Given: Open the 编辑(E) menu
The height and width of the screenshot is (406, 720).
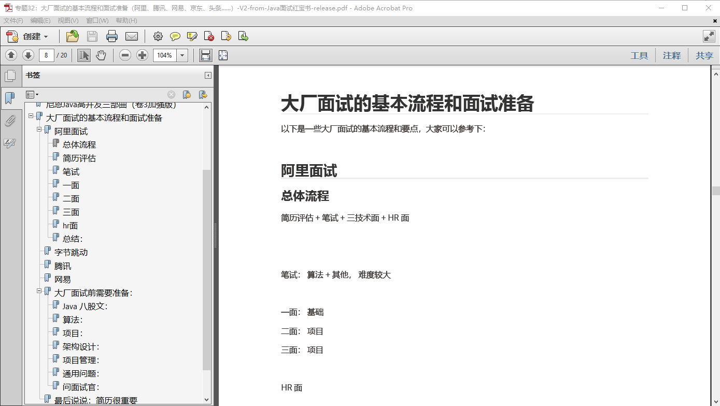Looking at the screenshot, I should click(40, 21).
